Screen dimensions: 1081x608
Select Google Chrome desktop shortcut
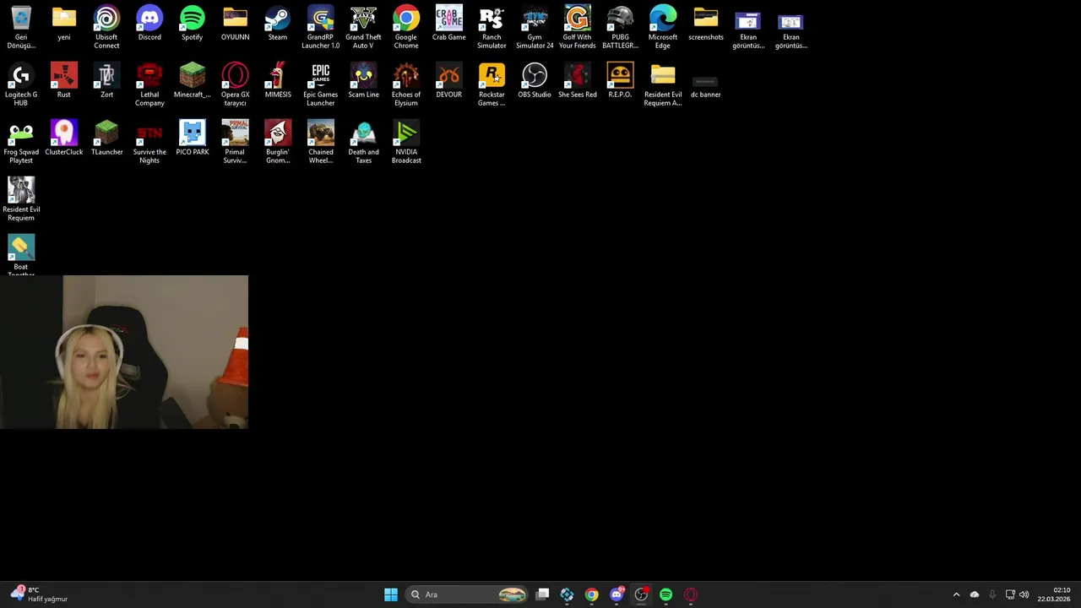coord(406,28)
